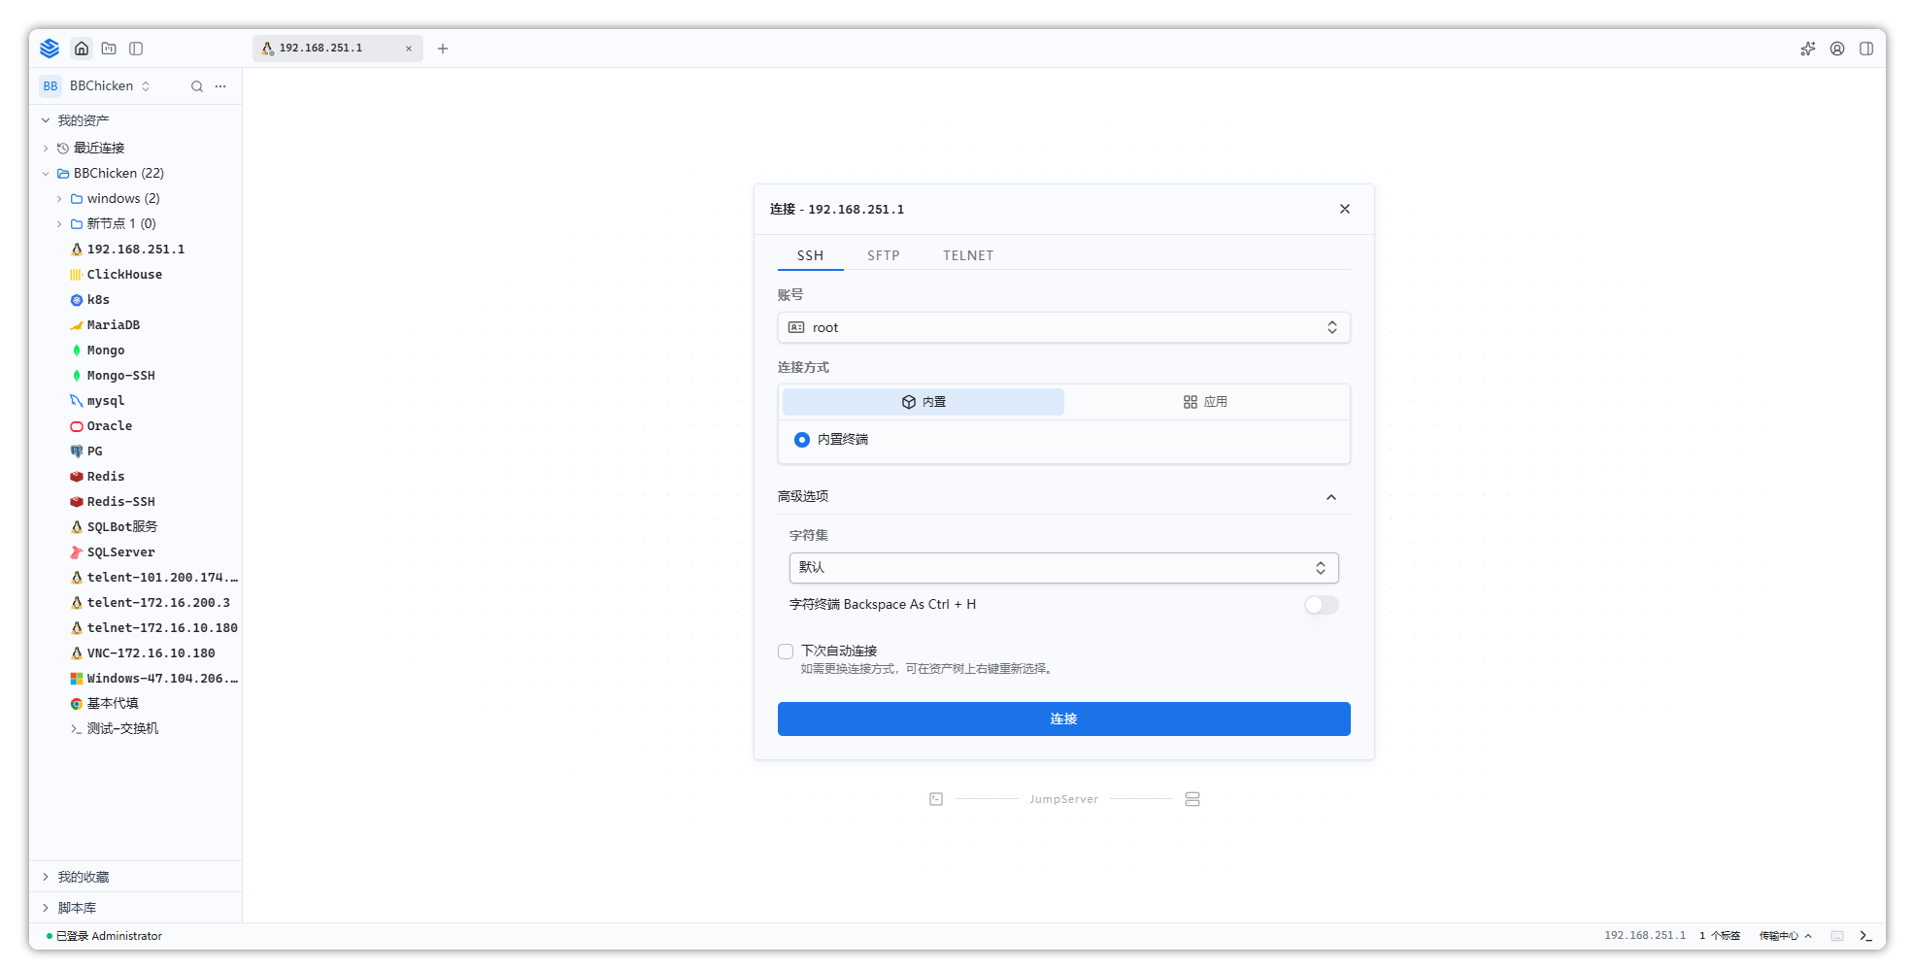The width and height of the screenshot is (1915, 969).
Task: Search assets with the magnifier icon
Action: pos(197,86)
